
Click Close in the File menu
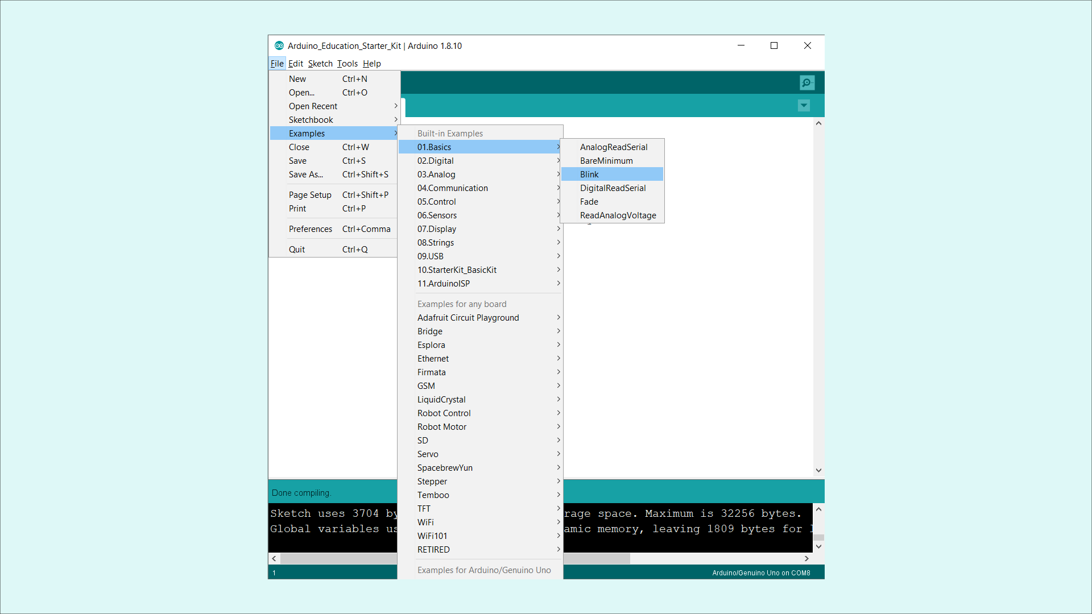(x=334, y=147)
